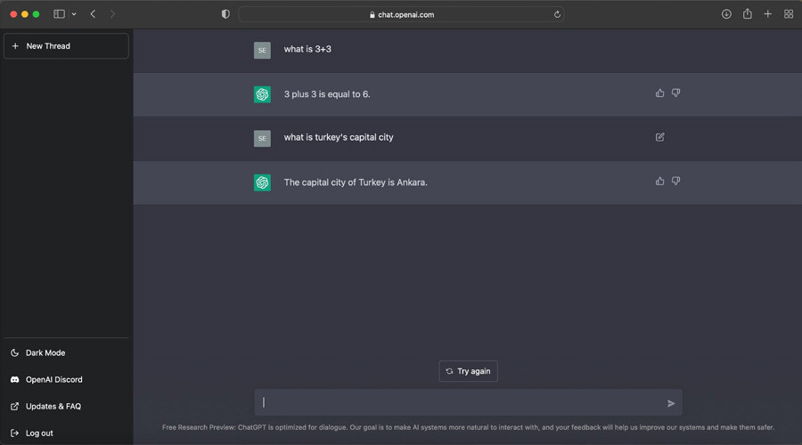Image resolution: width=802 pixels, height=445 pixels.
Task: Select Log out in sidebar
Action: pyautogui.click(x=38, y=433)
